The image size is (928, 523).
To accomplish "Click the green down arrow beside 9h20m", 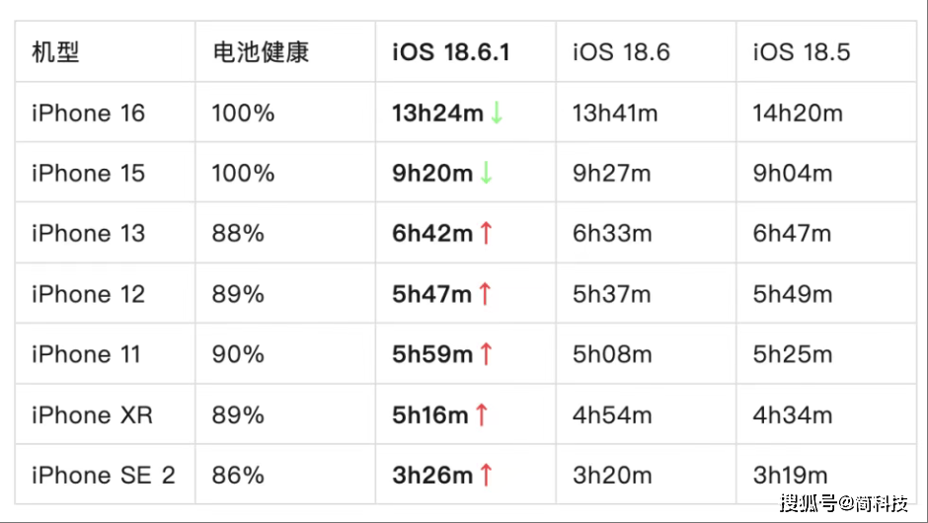I will point(486,173).
